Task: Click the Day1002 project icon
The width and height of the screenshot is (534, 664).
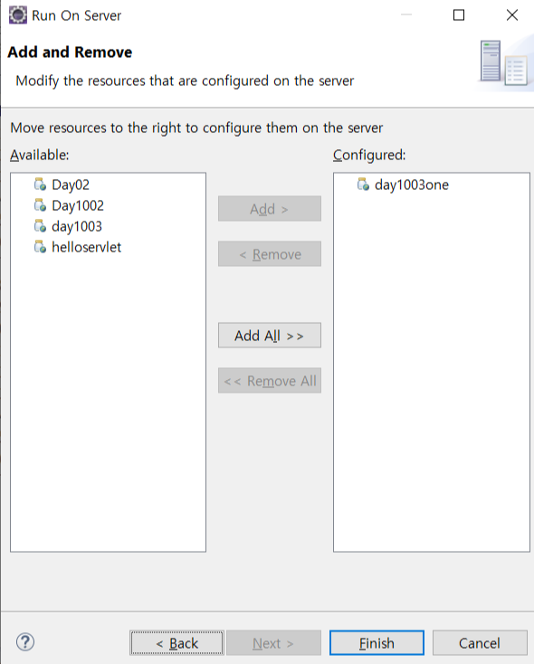Action: click(40, 205)
